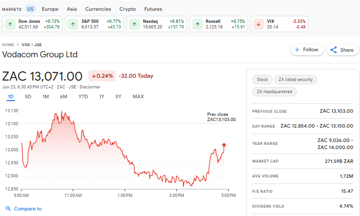The image size is (360, 216).
Task: Click the ZAC 13,071.00 price
Action: (42, 76)
